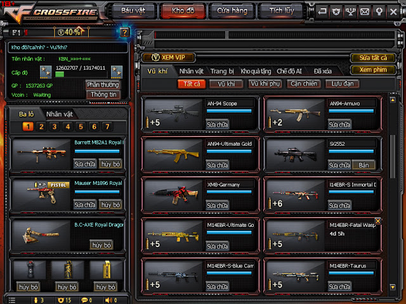The height and width of the screenshot is (304, 406).
Task: Select backpack slot 3
Action: tap(55, 127)
